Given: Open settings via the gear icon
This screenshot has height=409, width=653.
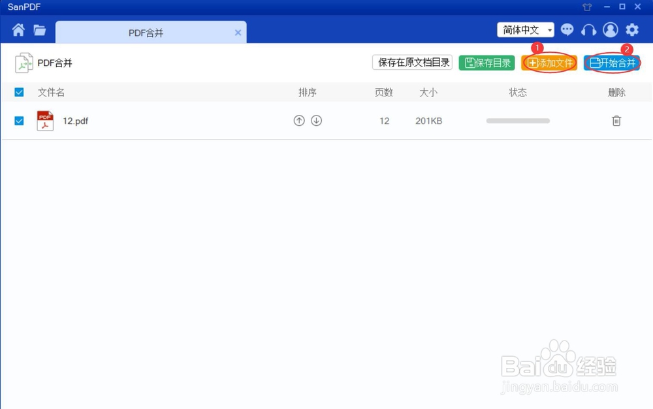Looking at the screenshot, I should tap(631, 29).
